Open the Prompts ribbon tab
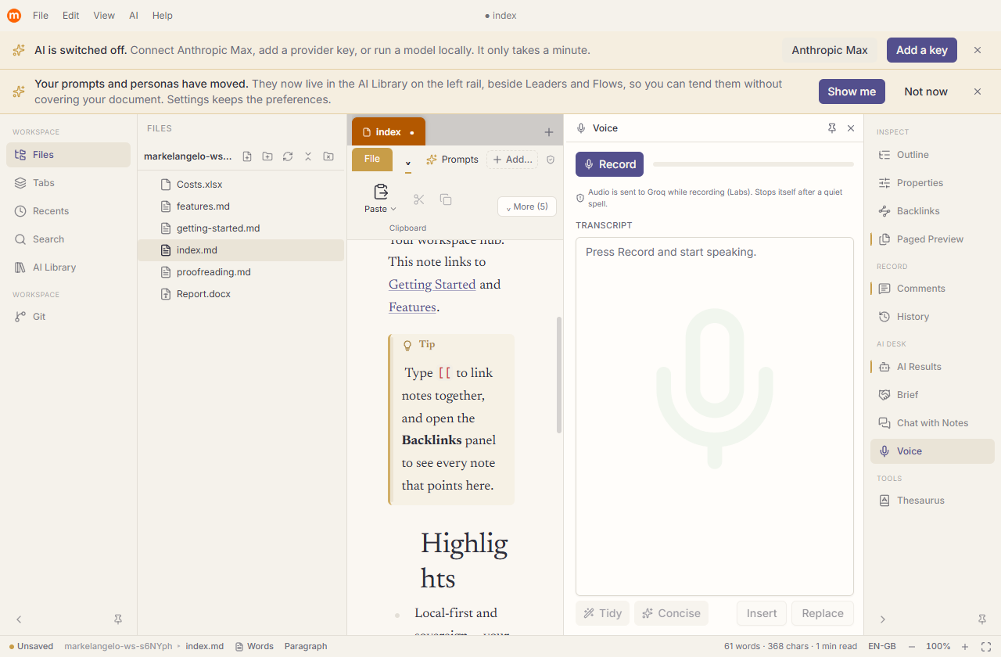 452,160
